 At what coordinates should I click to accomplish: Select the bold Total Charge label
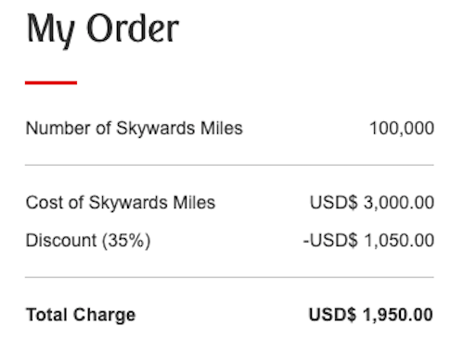pyautogui.click(x=81, y=315)
